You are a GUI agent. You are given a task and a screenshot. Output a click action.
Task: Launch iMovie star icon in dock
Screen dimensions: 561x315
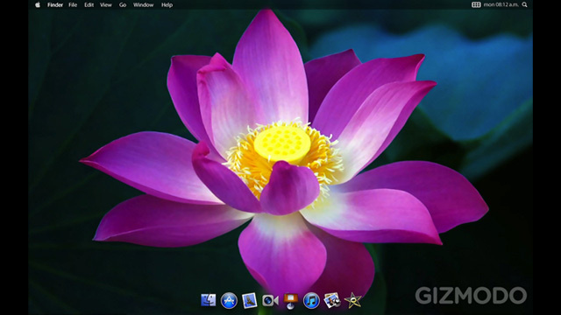352,300
